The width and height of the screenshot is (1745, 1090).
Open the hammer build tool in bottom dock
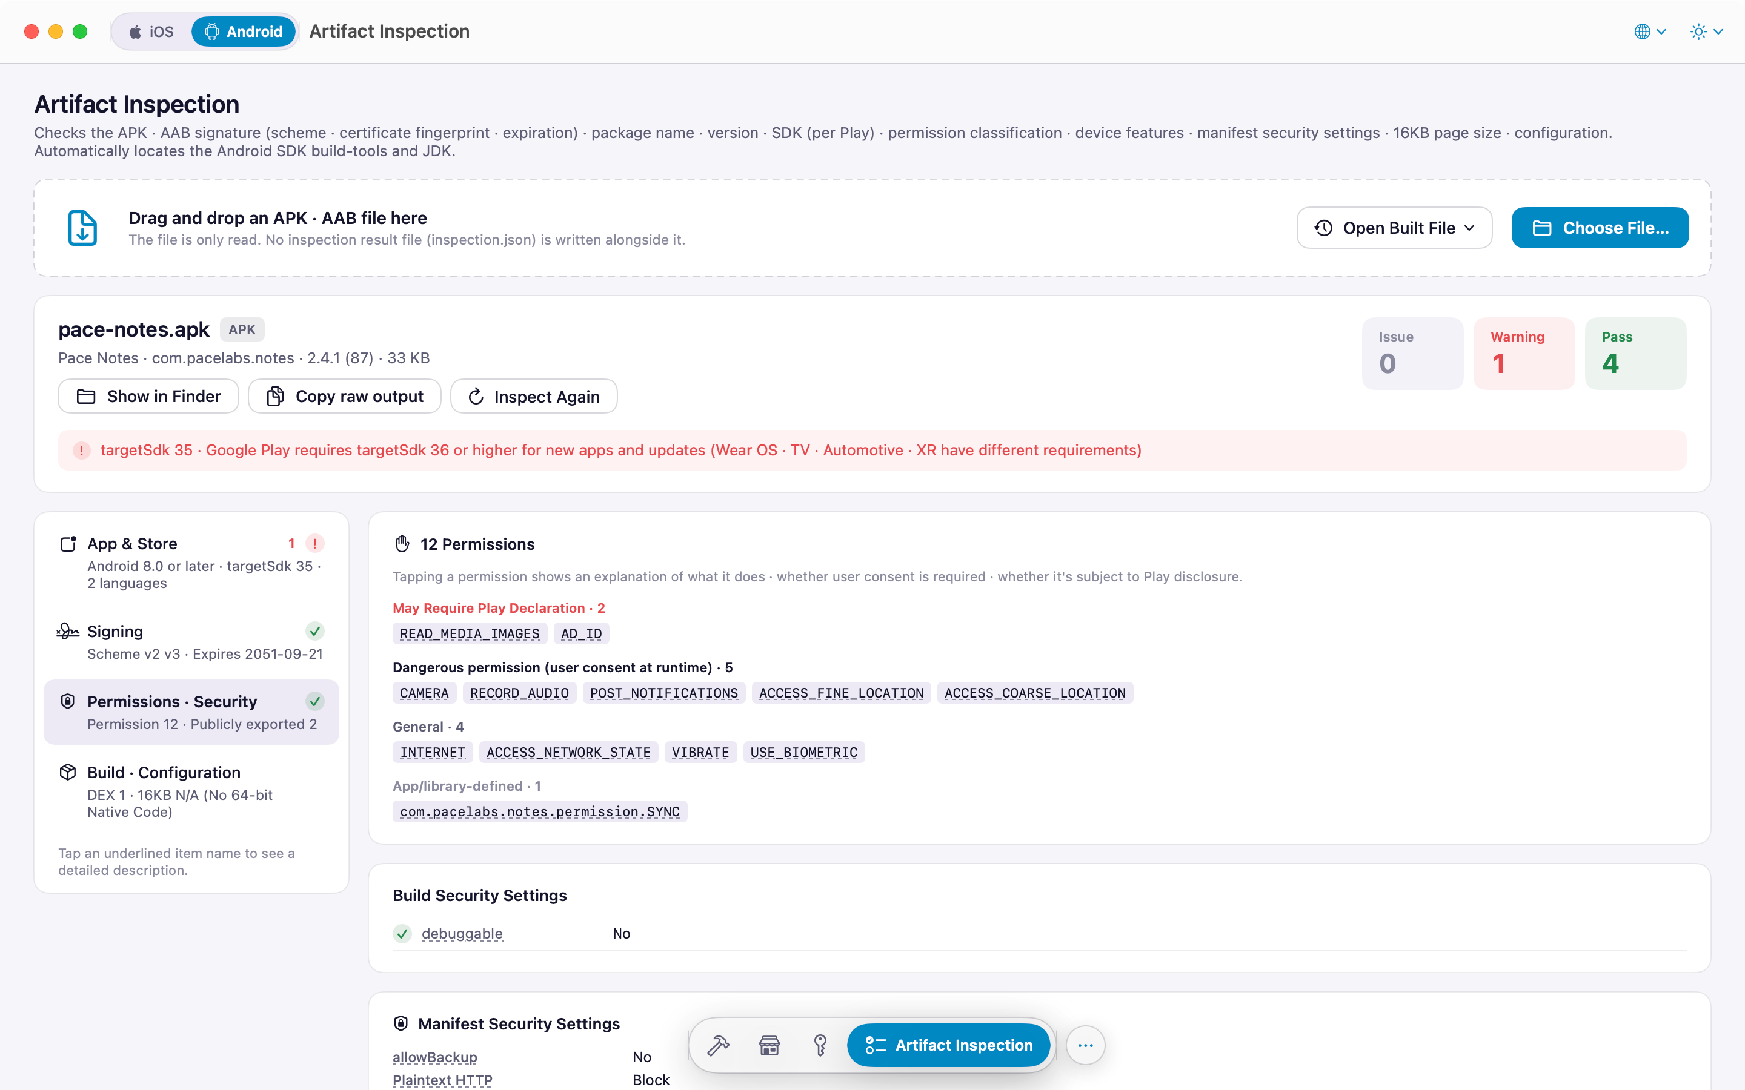[718, 1045]
